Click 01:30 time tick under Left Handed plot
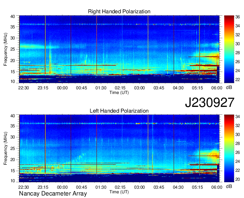This screenshot has width=244, height=198. coord(101,187)
